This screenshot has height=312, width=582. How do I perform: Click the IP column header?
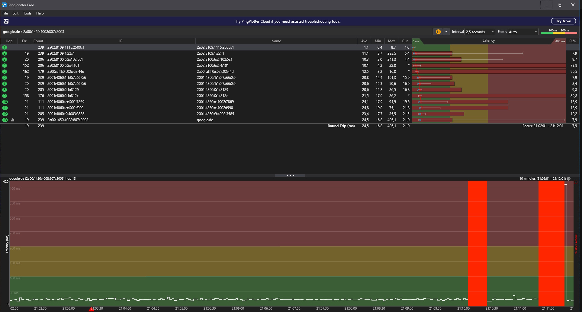click(x=121, y=41)
